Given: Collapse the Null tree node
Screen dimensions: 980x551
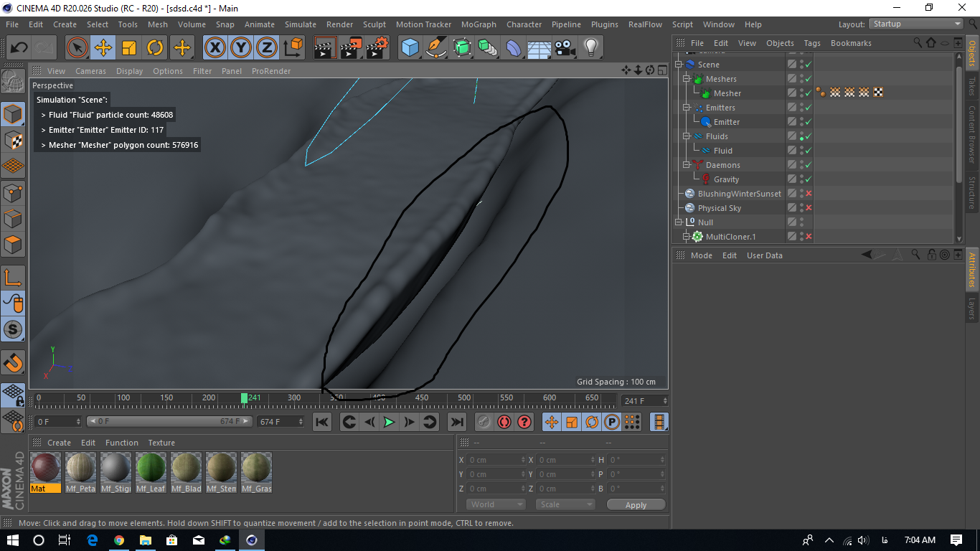Looking at the screenshot, I should 679,222.
